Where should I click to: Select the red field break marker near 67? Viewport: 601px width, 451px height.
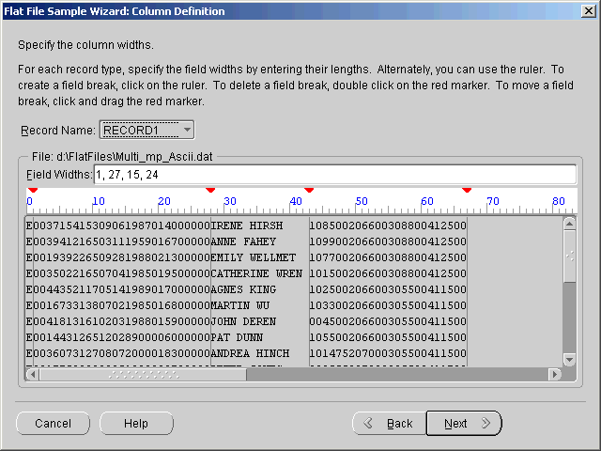(467, 190)
